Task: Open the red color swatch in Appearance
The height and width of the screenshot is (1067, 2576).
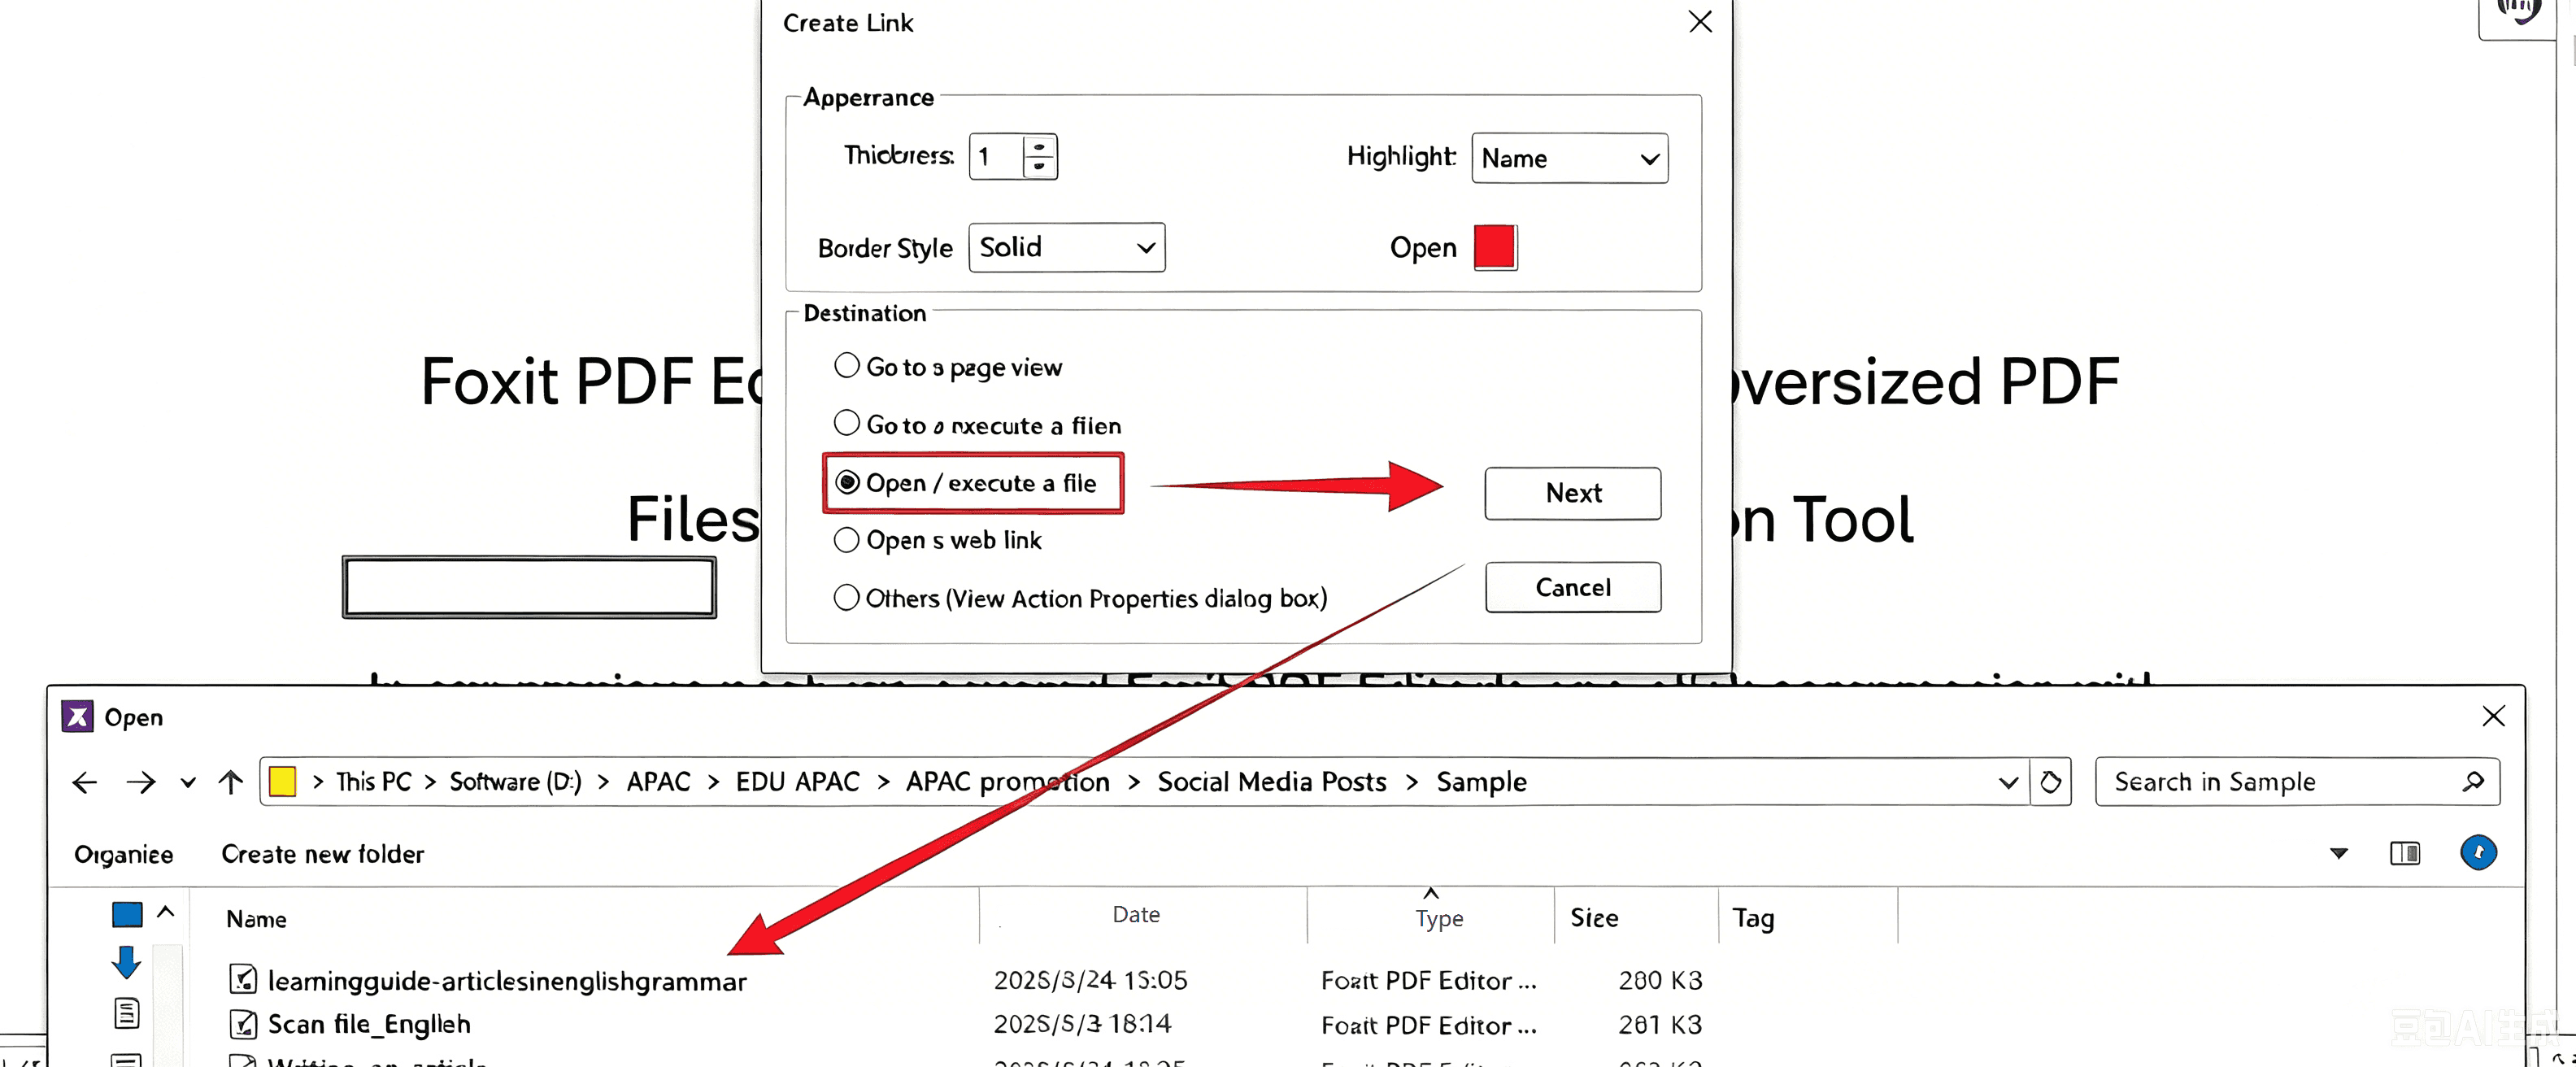Action: (x=1495, y=247)
